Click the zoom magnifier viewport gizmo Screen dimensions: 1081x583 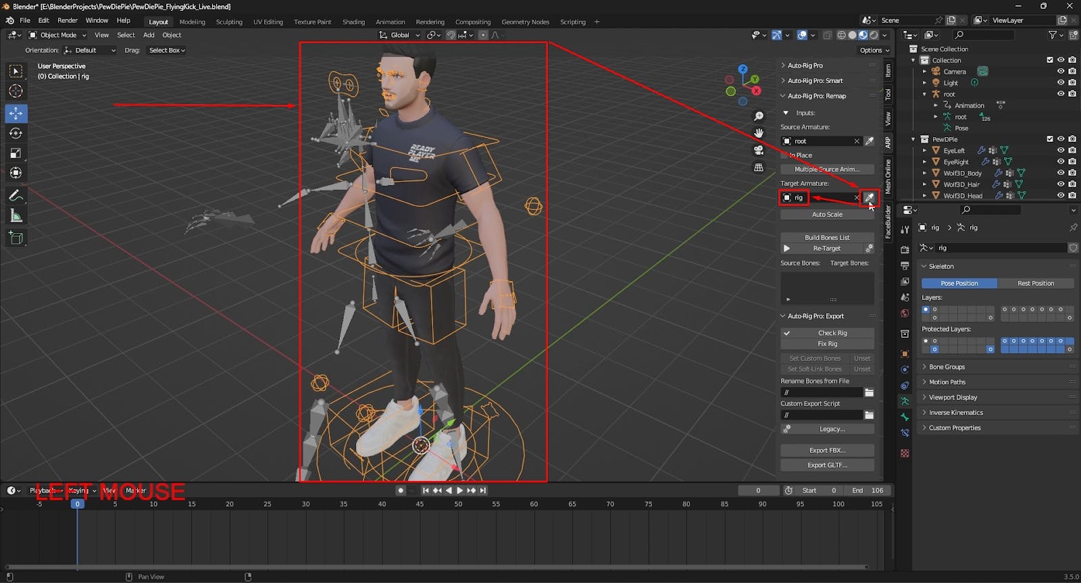pyautogui.click(x=759, y=116)
